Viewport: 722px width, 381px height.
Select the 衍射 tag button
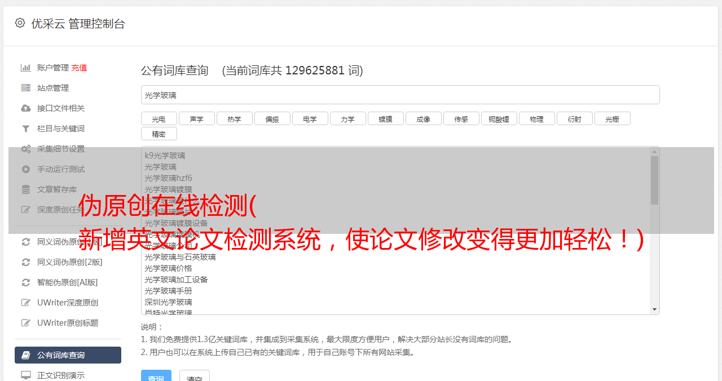click(x=574, y=118)
